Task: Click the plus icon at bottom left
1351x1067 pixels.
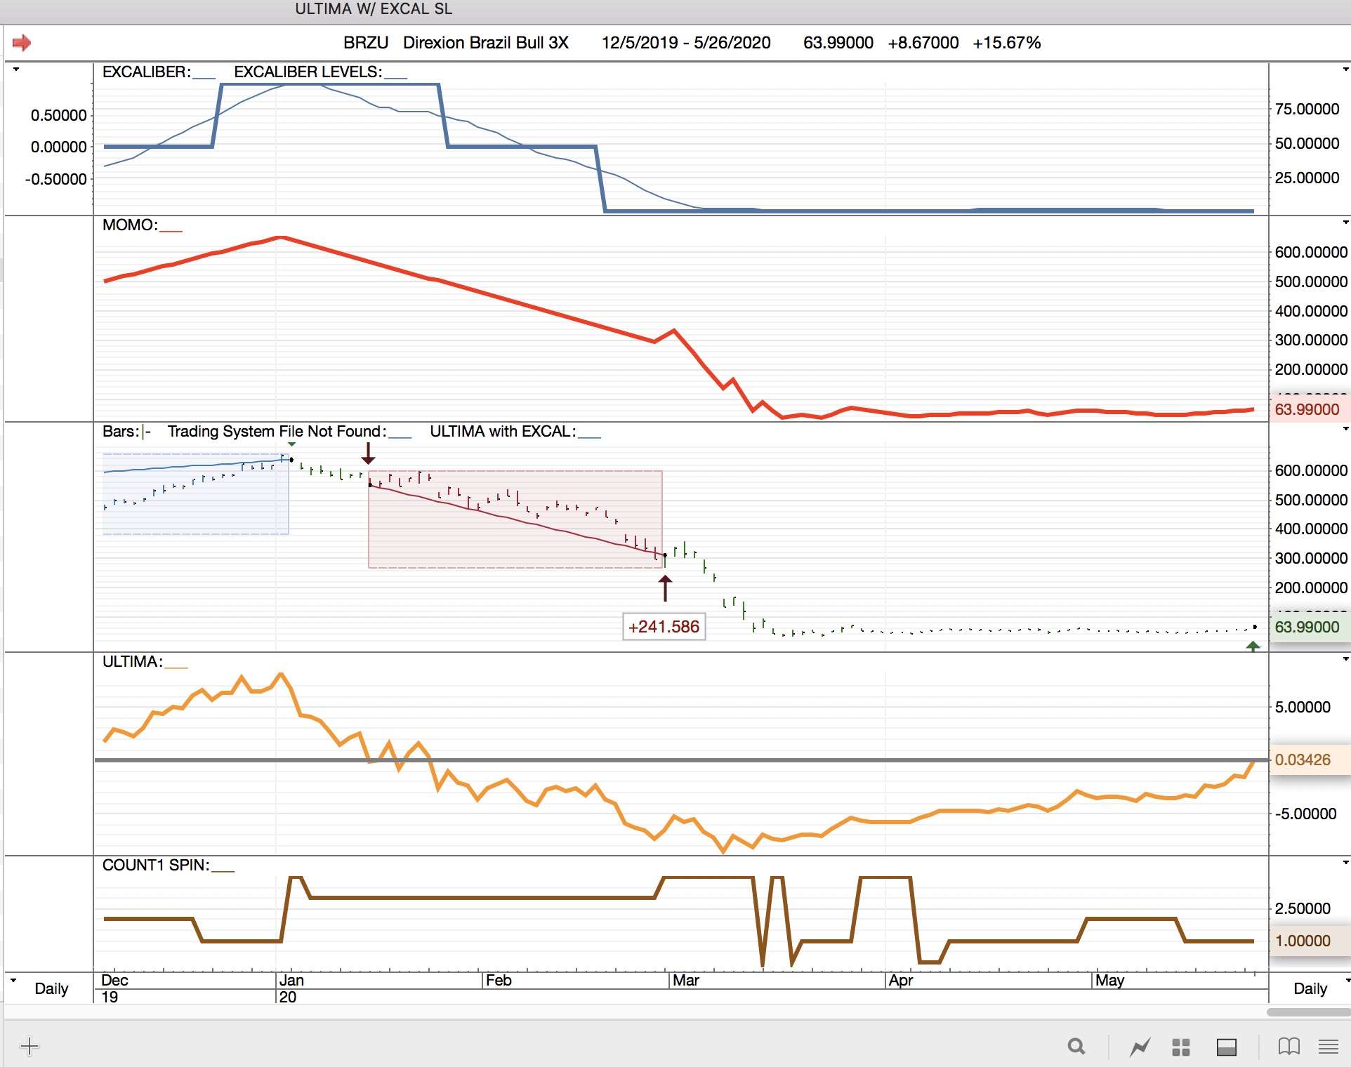Action: pyautogui.click(x=29, y=1047)
